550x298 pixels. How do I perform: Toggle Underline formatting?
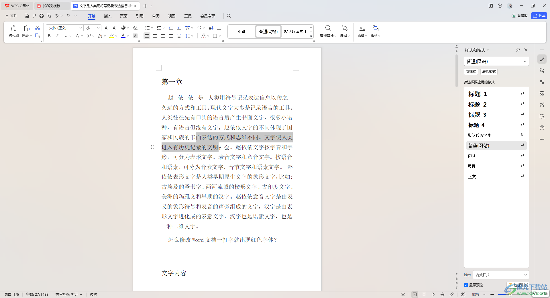(66, 36)
